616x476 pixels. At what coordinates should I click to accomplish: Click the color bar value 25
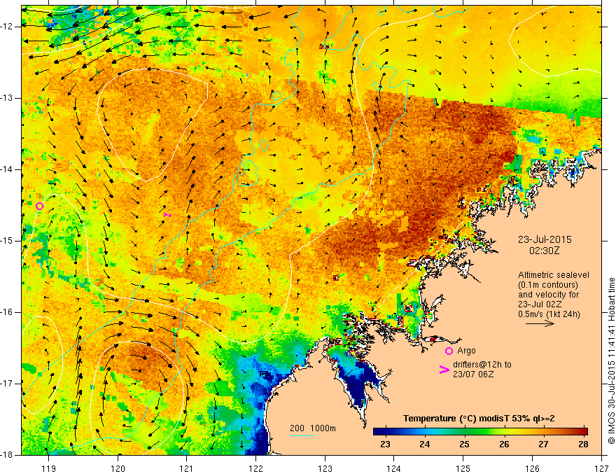(x=464, y=444)
